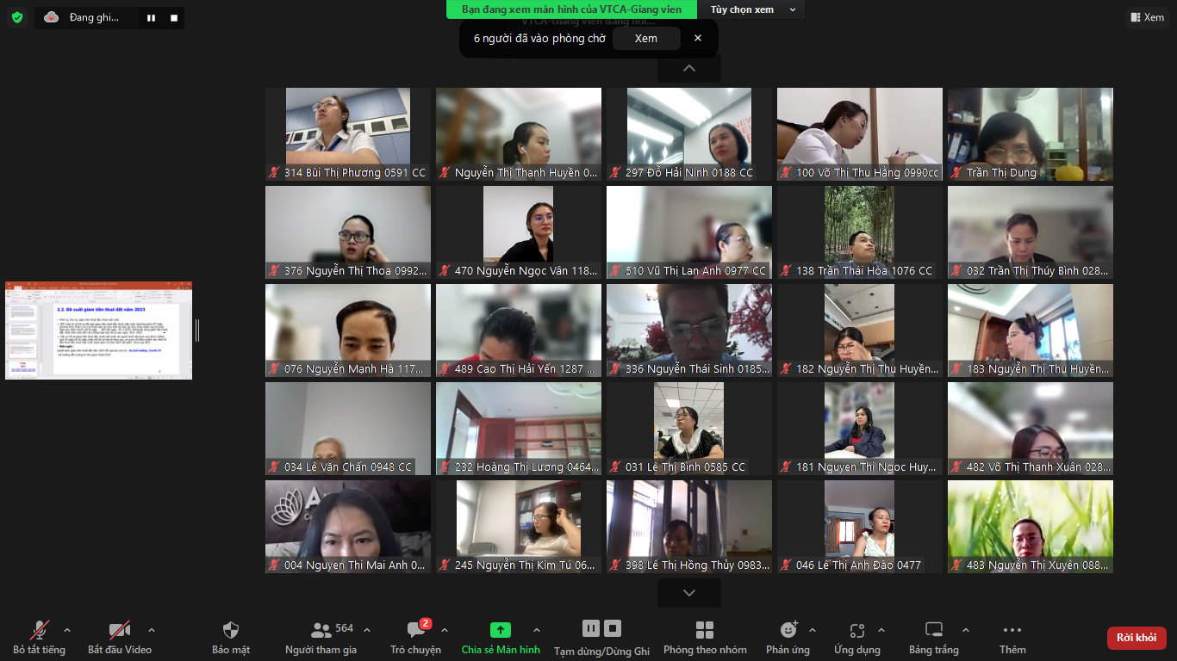Viewport: 1177px width, 661px height.
Task: Select video tile of 232 Hoàng Thị Lương
Action: 519,429
